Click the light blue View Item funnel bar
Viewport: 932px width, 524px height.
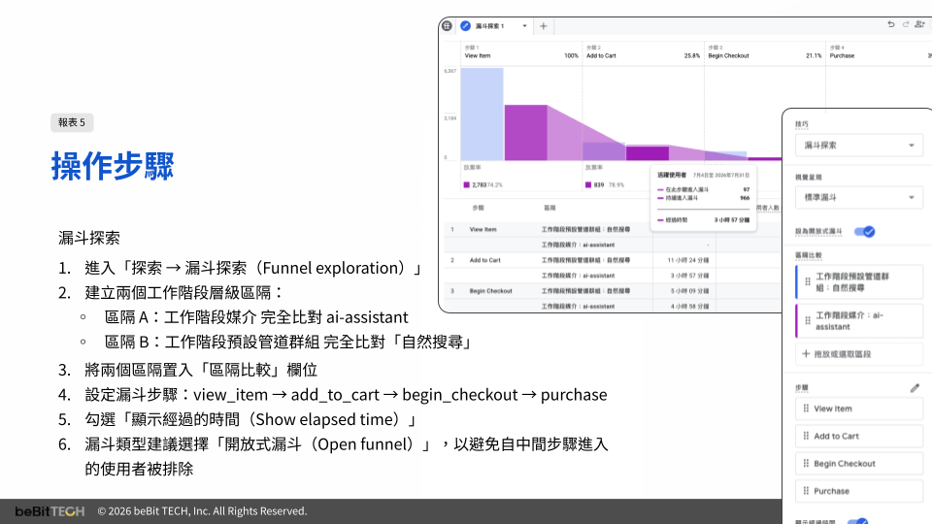tap(483, 115)
